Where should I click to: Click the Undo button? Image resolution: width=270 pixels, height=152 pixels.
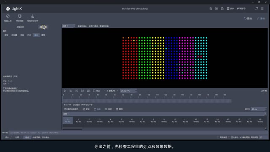(248, 19)
